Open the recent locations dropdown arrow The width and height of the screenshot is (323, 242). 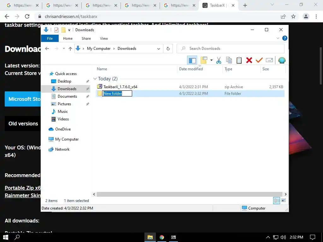[x=64, y=49]
